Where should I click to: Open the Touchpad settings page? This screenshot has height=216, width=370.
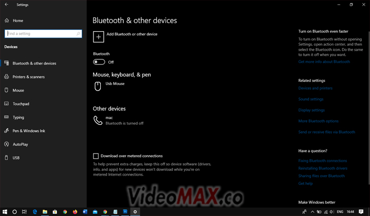(x=21, y=104)
